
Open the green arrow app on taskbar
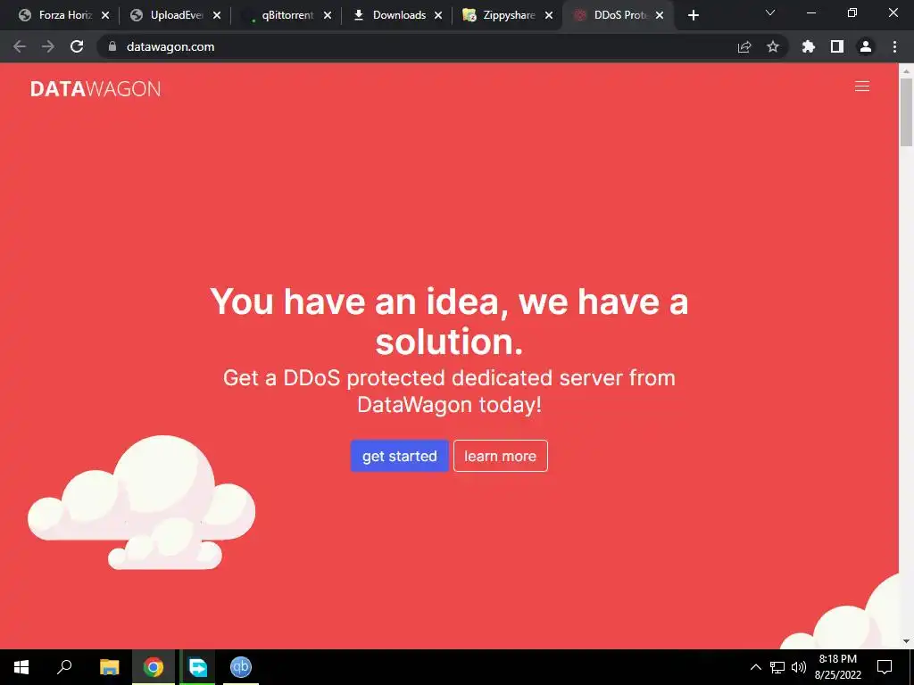197,667
